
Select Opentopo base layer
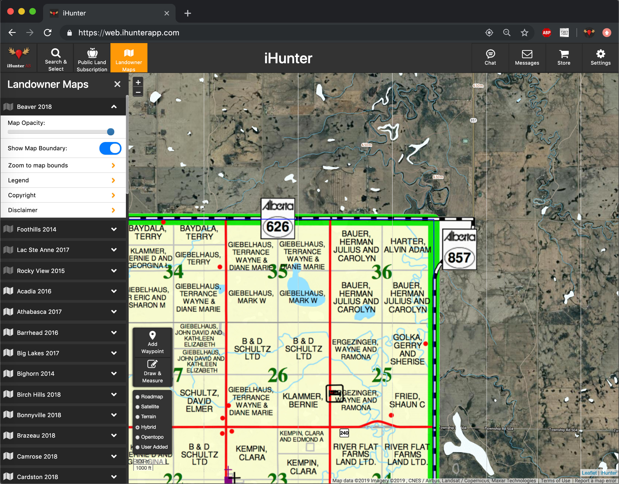(137, 437)
